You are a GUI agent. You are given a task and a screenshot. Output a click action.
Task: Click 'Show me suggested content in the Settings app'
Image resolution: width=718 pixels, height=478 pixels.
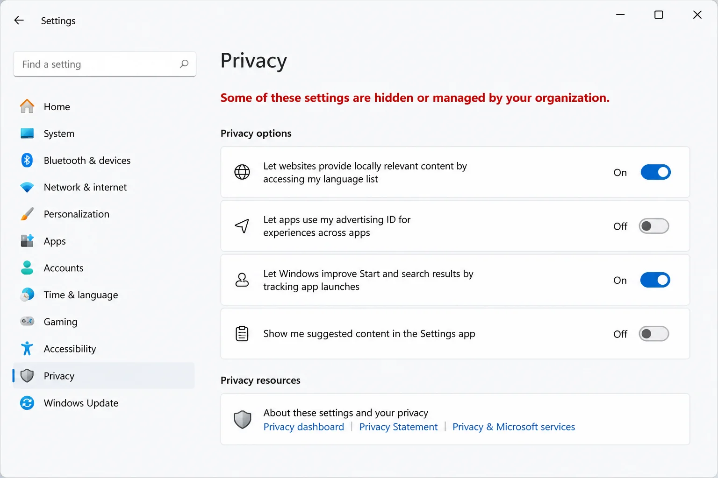point(369,334)
